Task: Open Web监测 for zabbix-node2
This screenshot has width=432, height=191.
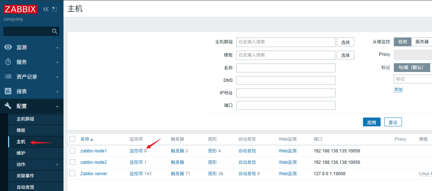Action: point(287,162)
